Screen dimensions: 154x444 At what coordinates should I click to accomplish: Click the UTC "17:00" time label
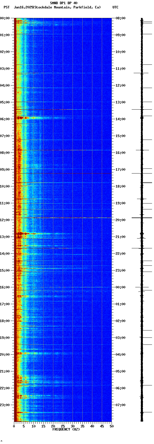tap(121, 170)
